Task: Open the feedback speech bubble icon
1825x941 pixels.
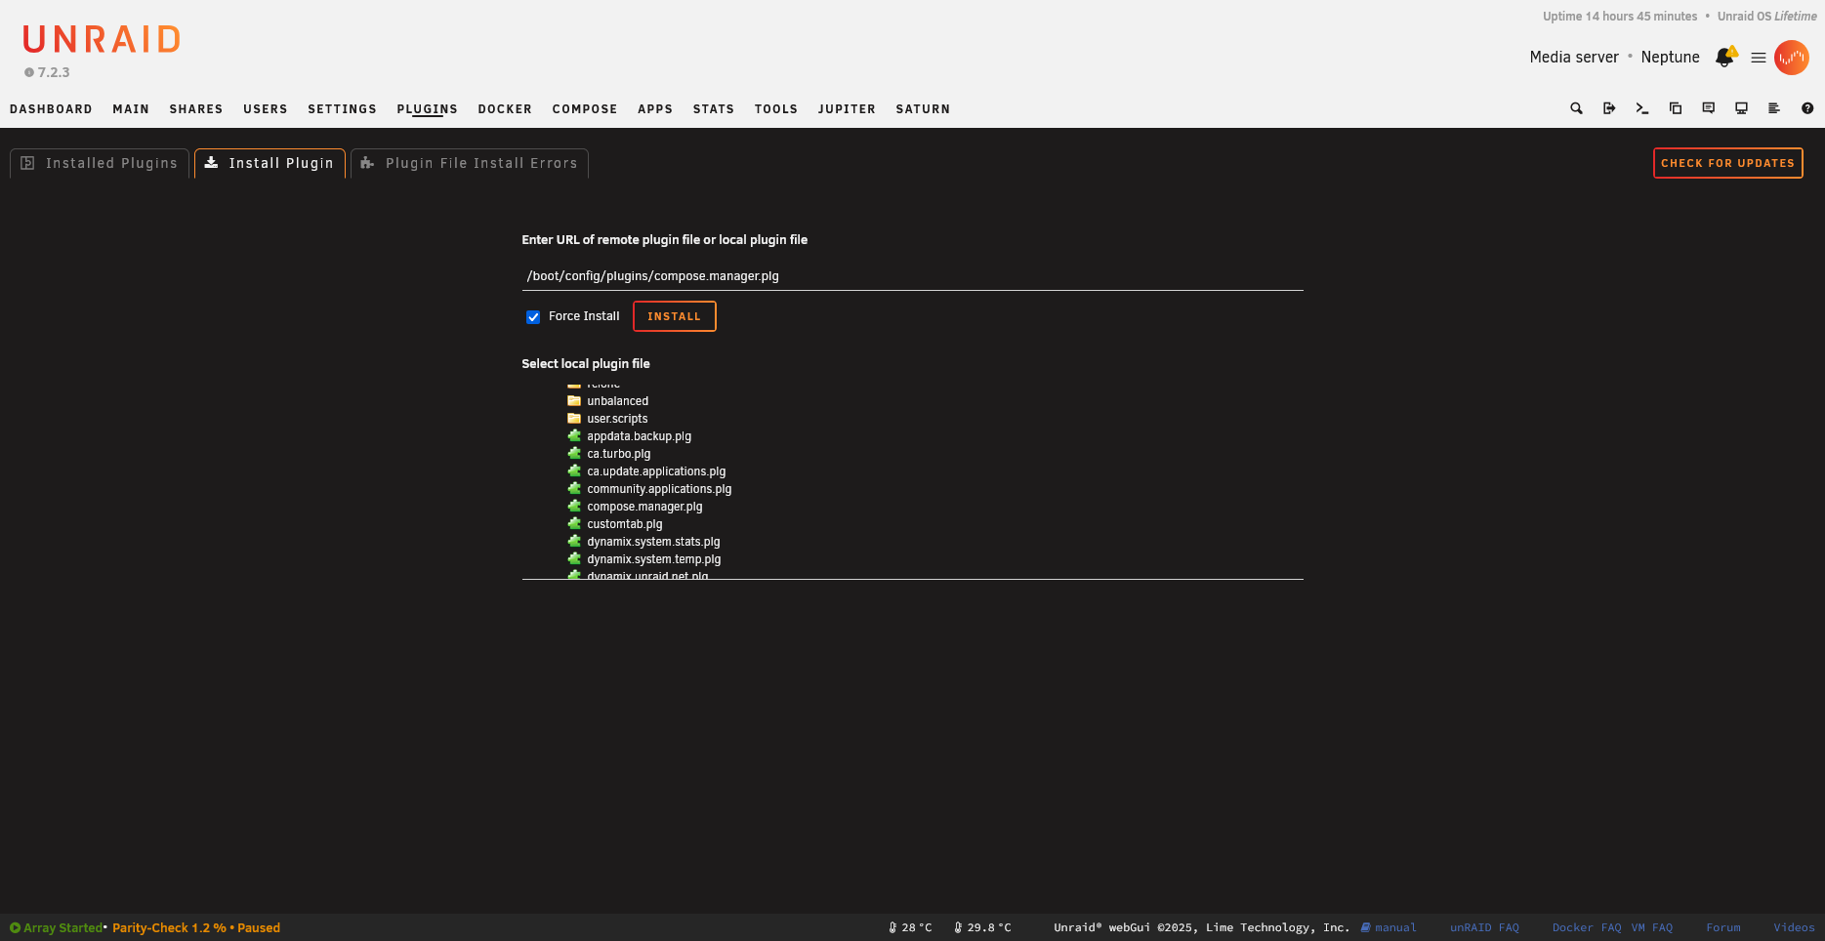Action: click(x=1708, y=108)
